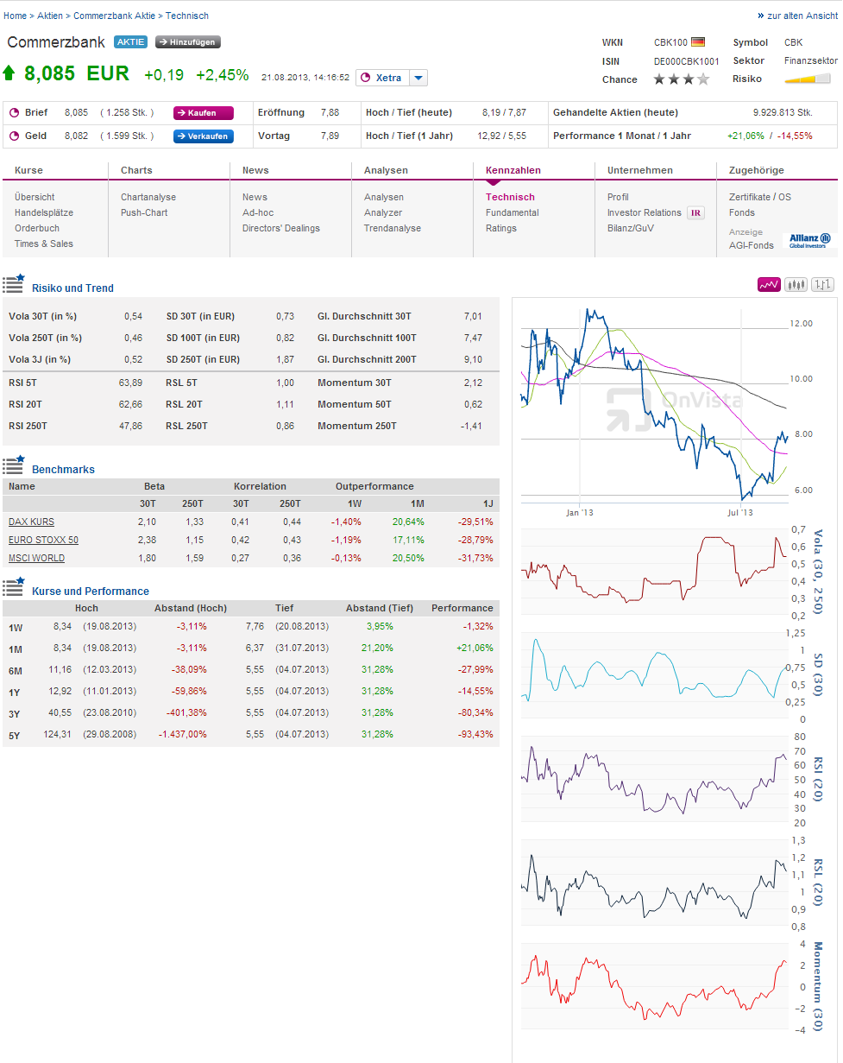
Task: Open the Unternehmen menu section
Action: pyautogui.click(x=640, y=170)
